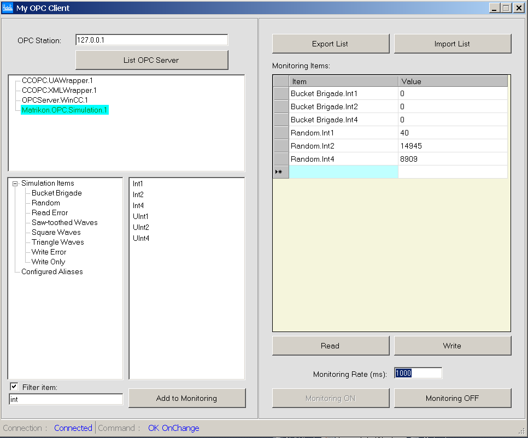The image size is (528, 438).
Task: Click the Import List button
Action: click(453, 43)
